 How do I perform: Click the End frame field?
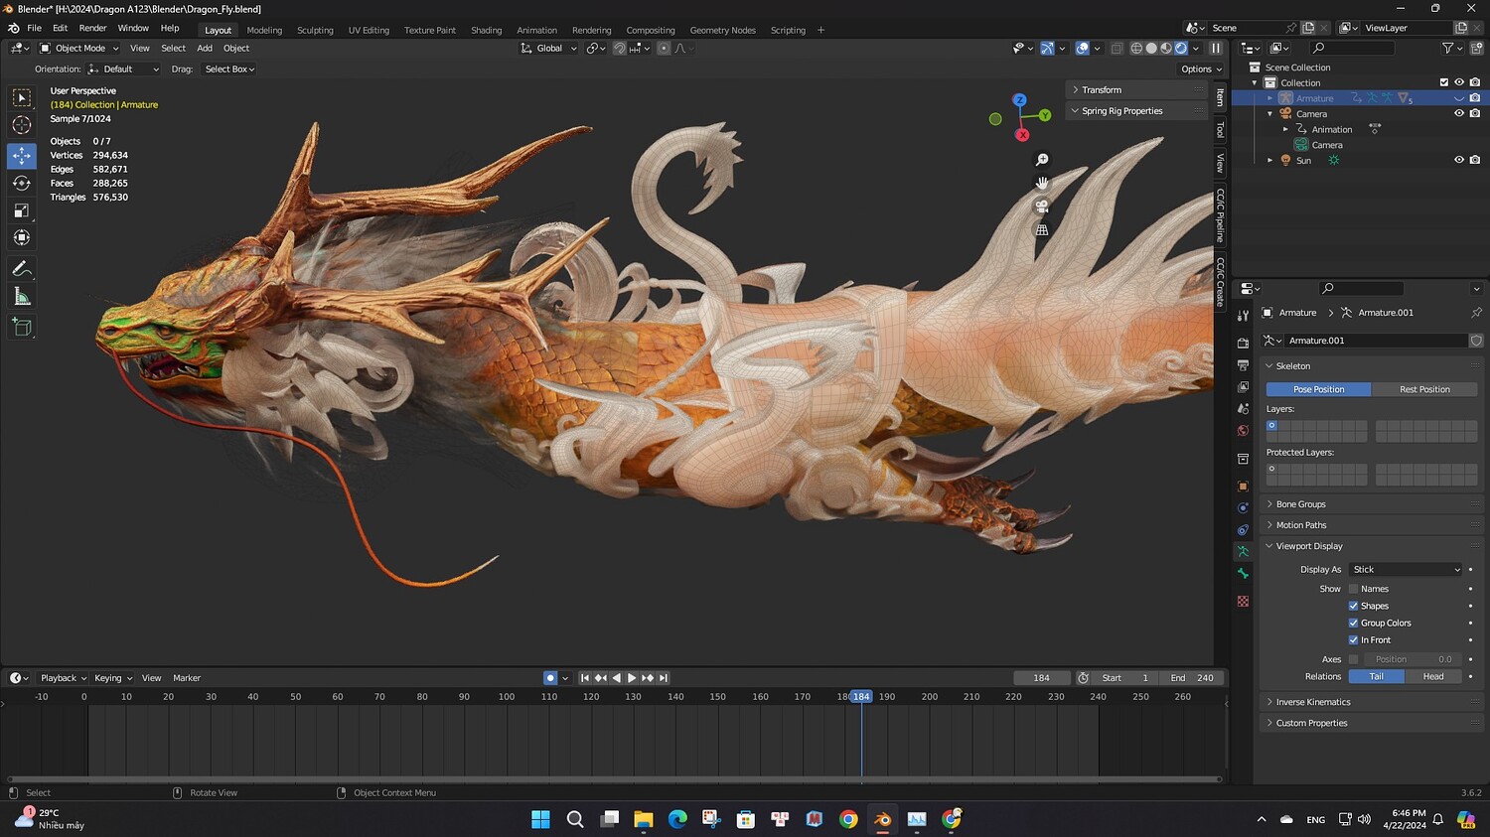coord(1192,678)
